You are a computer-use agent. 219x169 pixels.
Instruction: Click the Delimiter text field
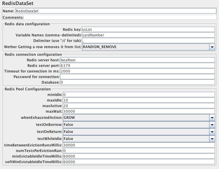tap(148, 41)
